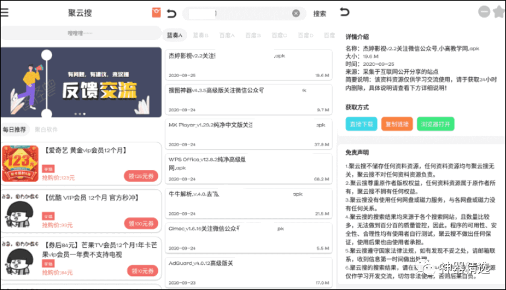
Task: Open the 反馈交流 feedback banner
Action: 81,82
